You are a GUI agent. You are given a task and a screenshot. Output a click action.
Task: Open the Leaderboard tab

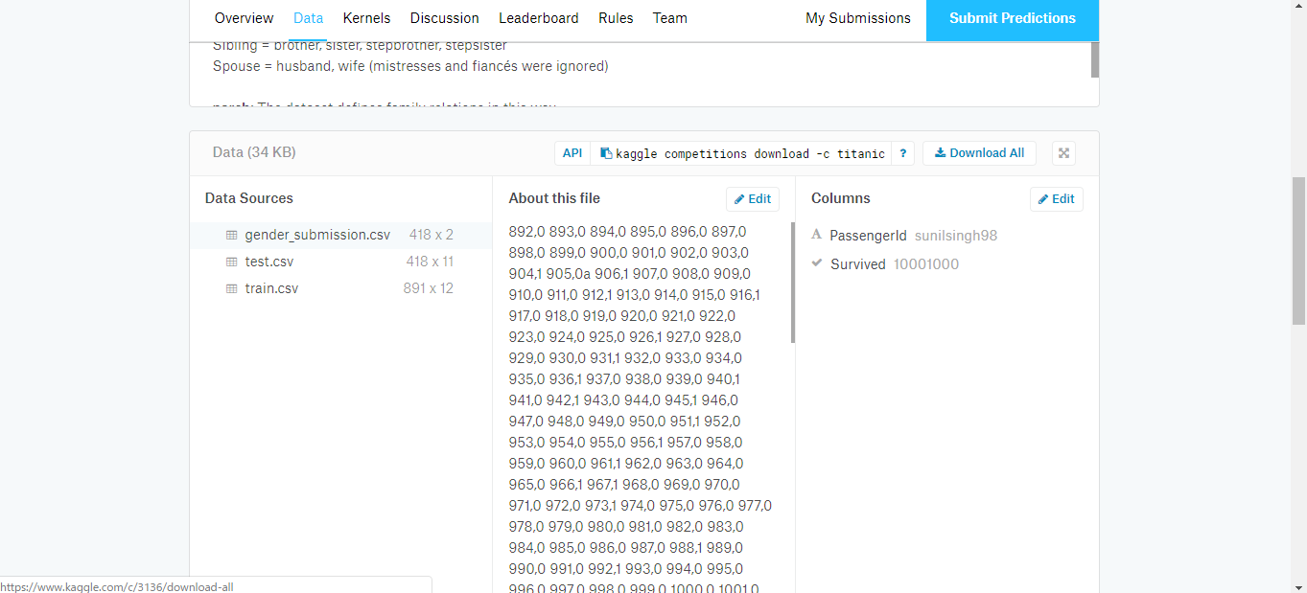pyautogui.click(x=538, y=18)
